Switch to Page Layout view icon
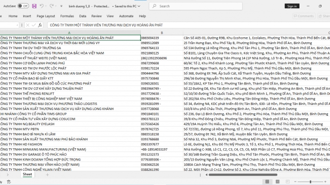The width and height of the screenshot is (330, 185). (x=277, y=182)
